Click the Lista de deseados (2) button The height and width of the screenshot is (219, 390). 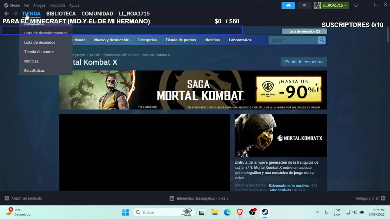[x=304, y=31]
